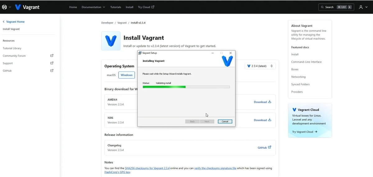This screenshot has height=177, width=373.
Task: Minimize the Vagrant Setup dialog
Action: pos(213,53)
